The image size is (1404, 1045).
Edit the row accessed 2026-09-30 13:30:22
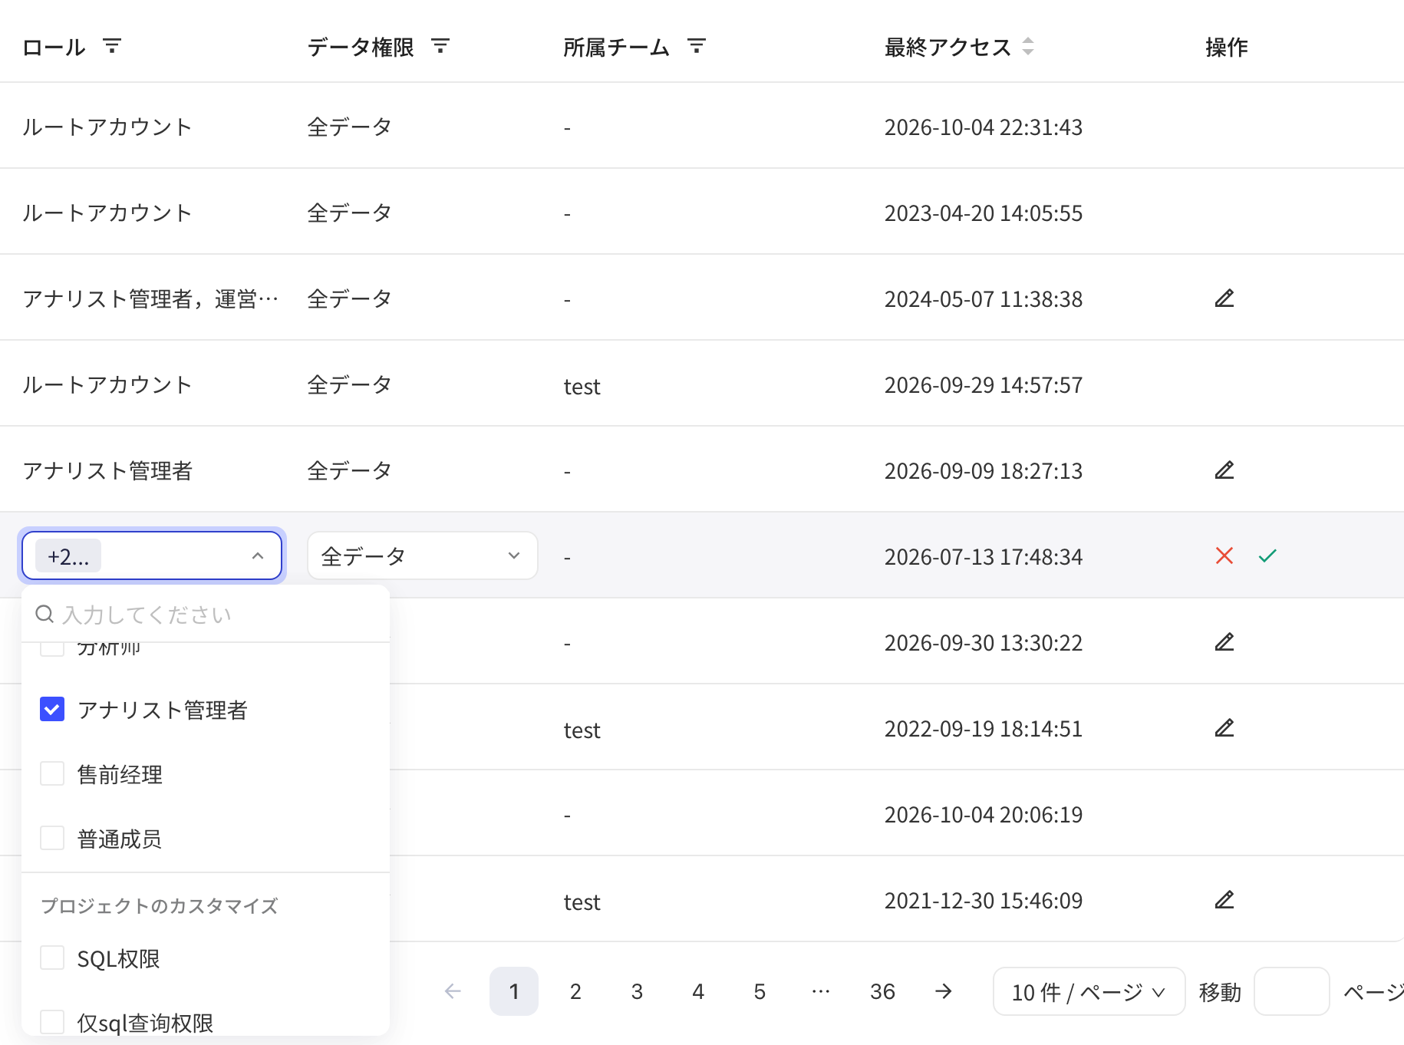(1224, 641)
